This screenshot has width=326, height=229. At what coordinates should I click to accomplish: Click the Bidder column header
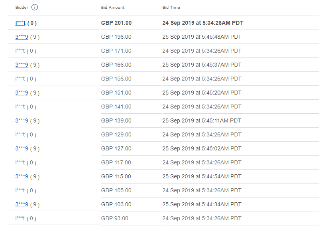click(22, 7)
